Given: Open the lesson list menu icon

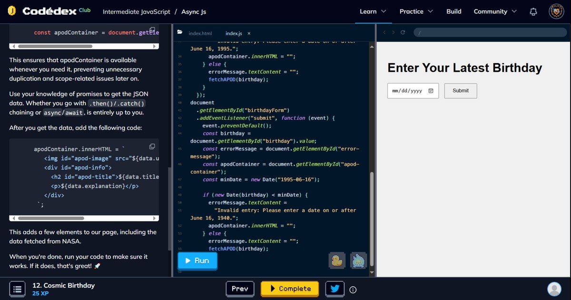Looking at the screenshot, I should point(17,289).
